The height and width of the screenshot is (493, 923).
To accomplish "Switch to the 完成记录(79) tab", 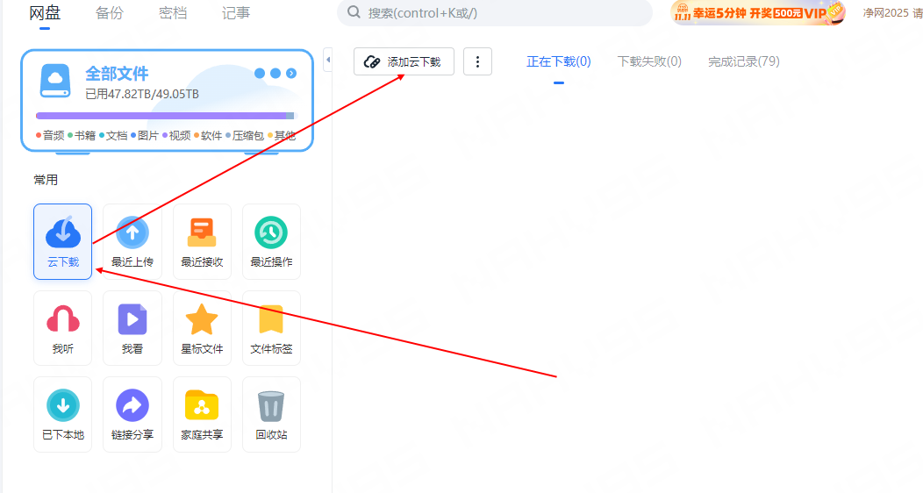I will tap(743, 61).
